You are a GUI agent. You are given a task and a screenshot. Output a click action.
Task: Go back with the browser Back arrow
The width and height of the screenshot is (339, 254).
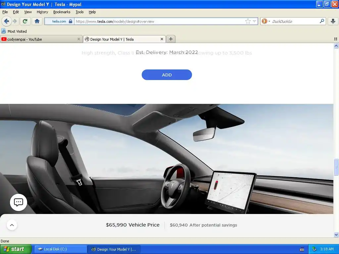click(7, 21)
